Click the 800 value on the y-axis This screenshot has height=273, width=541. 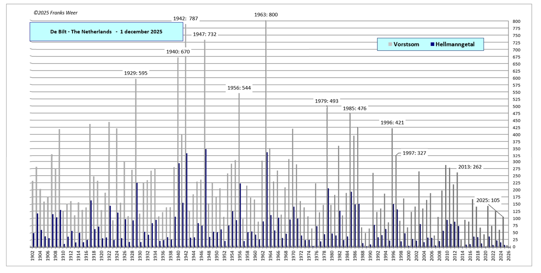pos(516,22)
